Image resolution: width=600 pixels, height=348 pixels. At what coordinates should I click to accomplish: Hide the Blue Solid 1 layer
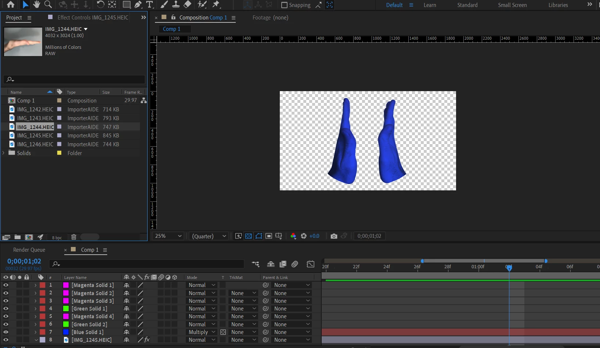click(6, 332)
